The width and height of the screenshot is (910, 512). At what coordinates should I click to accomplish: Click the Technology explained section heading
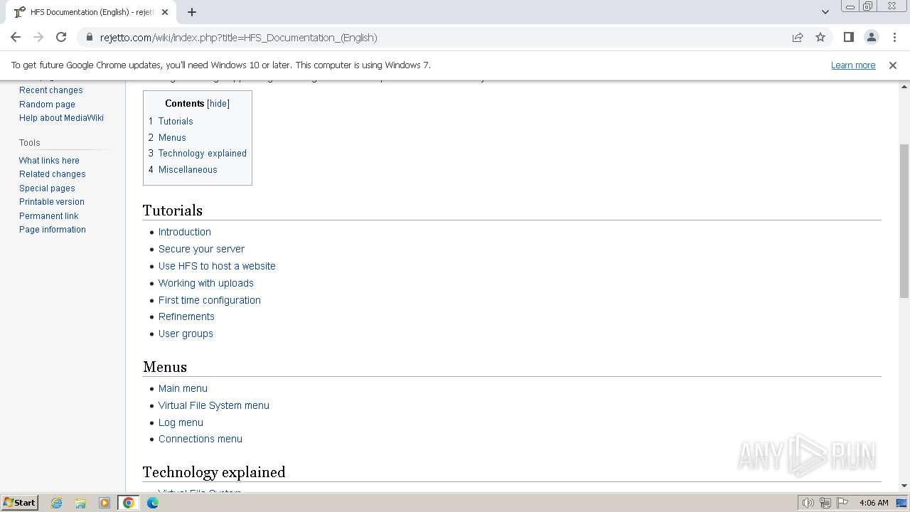click(214, 472)
